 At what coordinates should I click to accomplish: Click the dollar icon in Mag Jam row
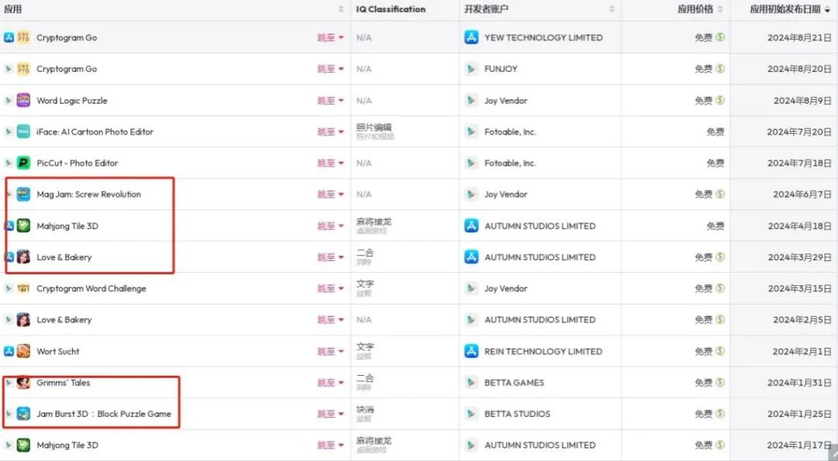(x=720, y=194)
